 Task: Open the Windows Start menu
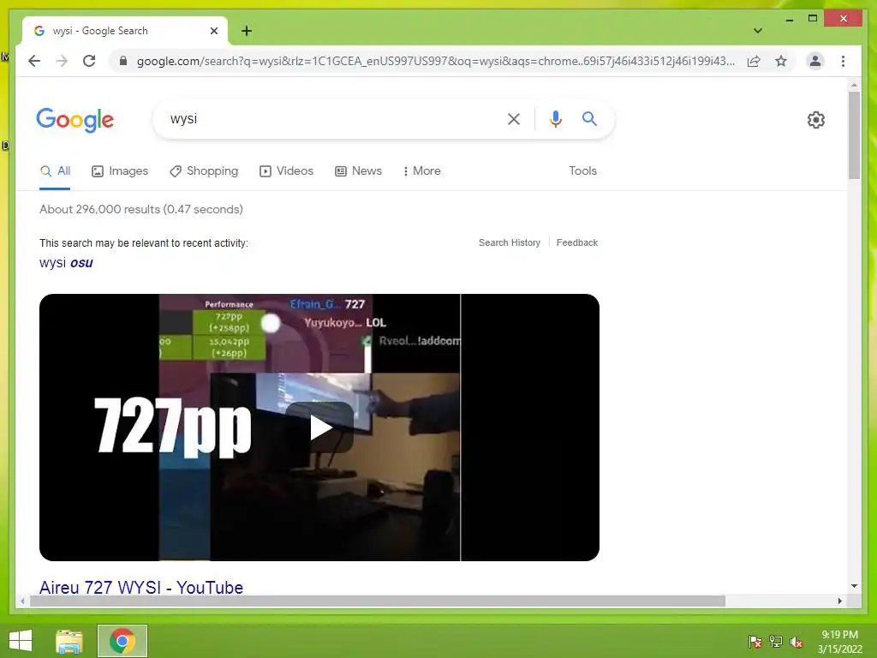tap(21, 641)
